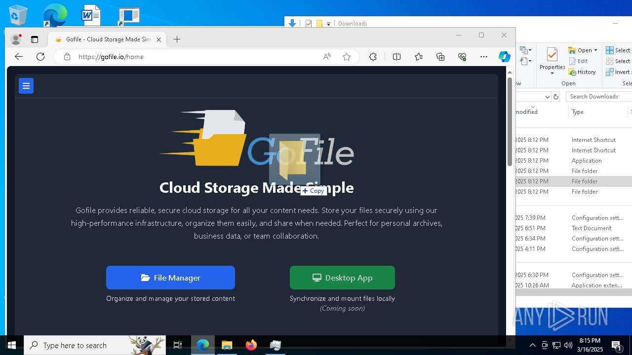This screenshot has height=355, width=632.
Task: Select the Application type row
Action: pos(574,161)
